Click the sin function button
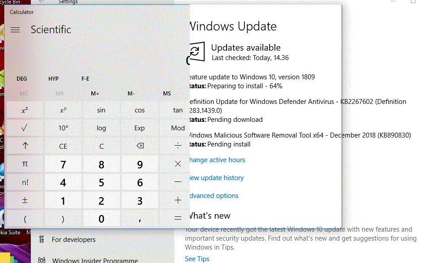 click(x=101, y=110)
